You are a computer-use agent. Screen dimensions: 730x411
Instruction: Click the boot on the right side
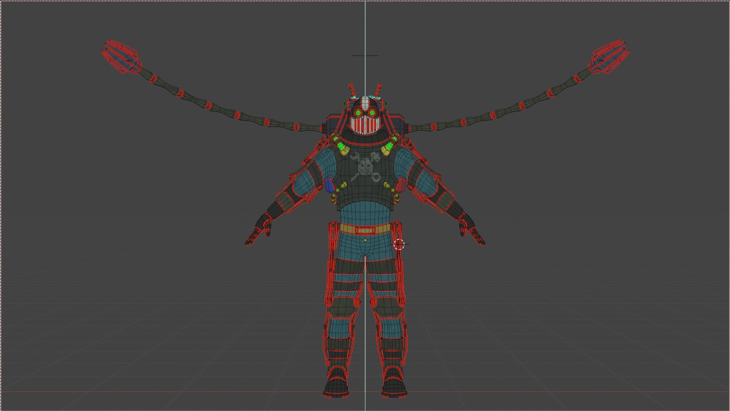pos(394,382)
